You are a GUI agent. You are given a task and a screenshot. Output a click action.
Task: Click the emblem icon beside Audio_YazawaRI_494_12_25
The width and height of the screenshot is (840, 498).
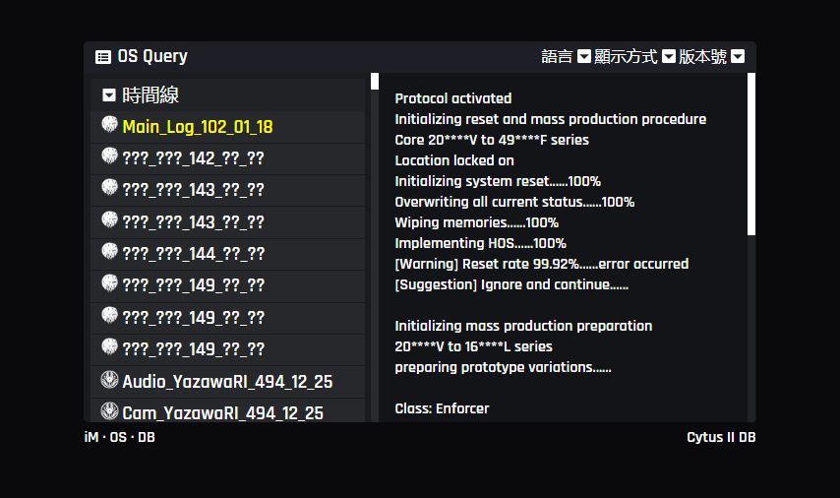click(110, 380)
